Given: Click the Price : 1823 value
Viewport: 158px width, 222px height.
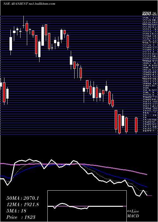Looking at the screenshot, I should tap(21, 217).
